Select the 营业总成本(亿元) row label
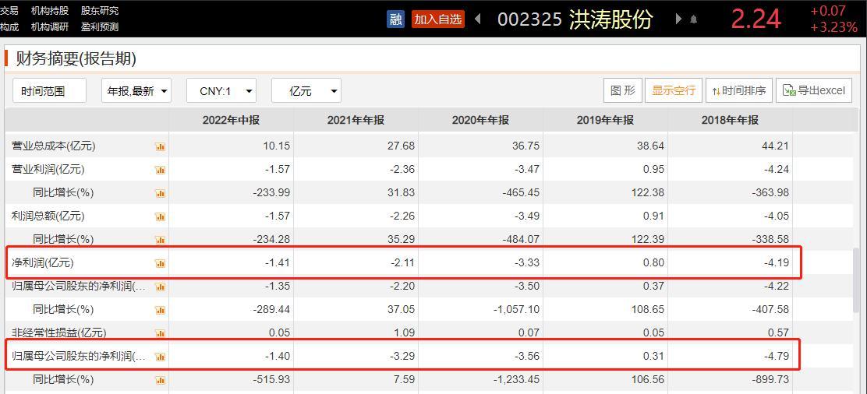This screenshot has width=867, height=394. tap(54, 146)
